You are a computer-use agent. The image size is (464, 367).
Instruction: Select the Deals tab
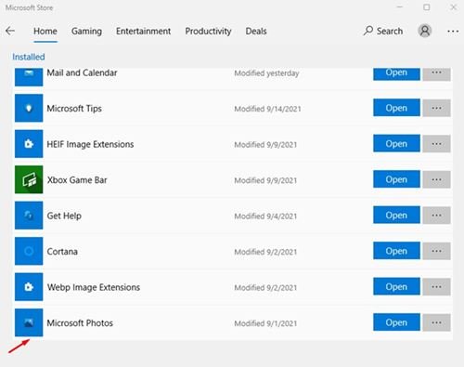tap(256, 32)
